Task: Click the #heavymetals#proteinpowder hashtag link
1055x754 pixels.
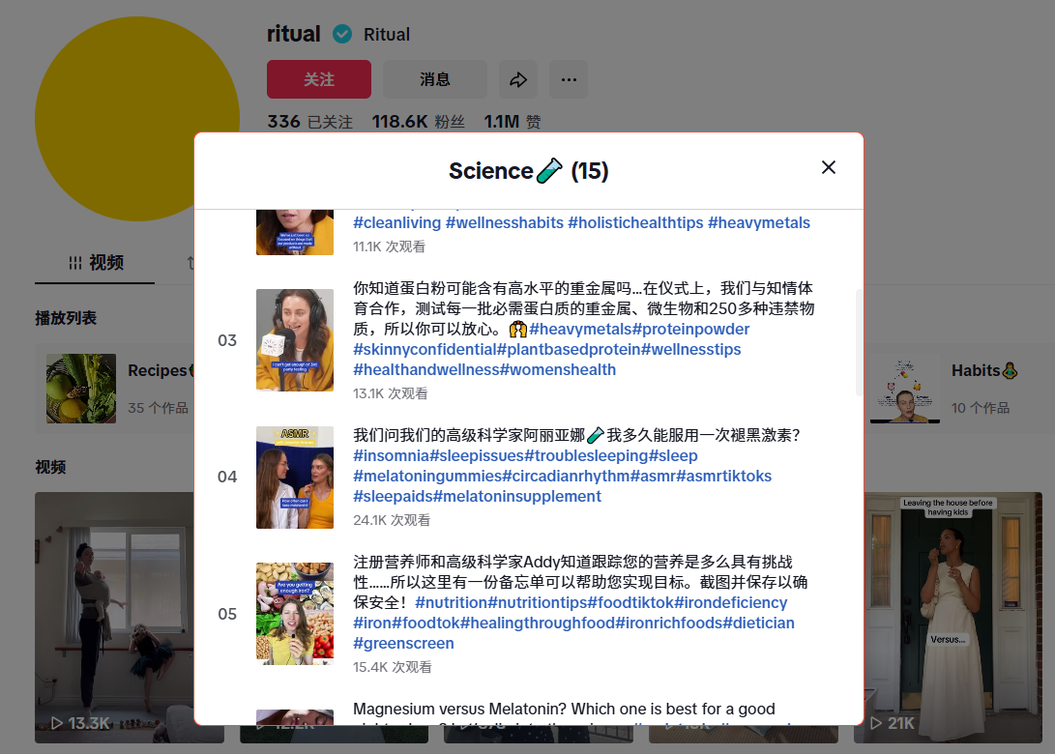Action: pos(639,329)
